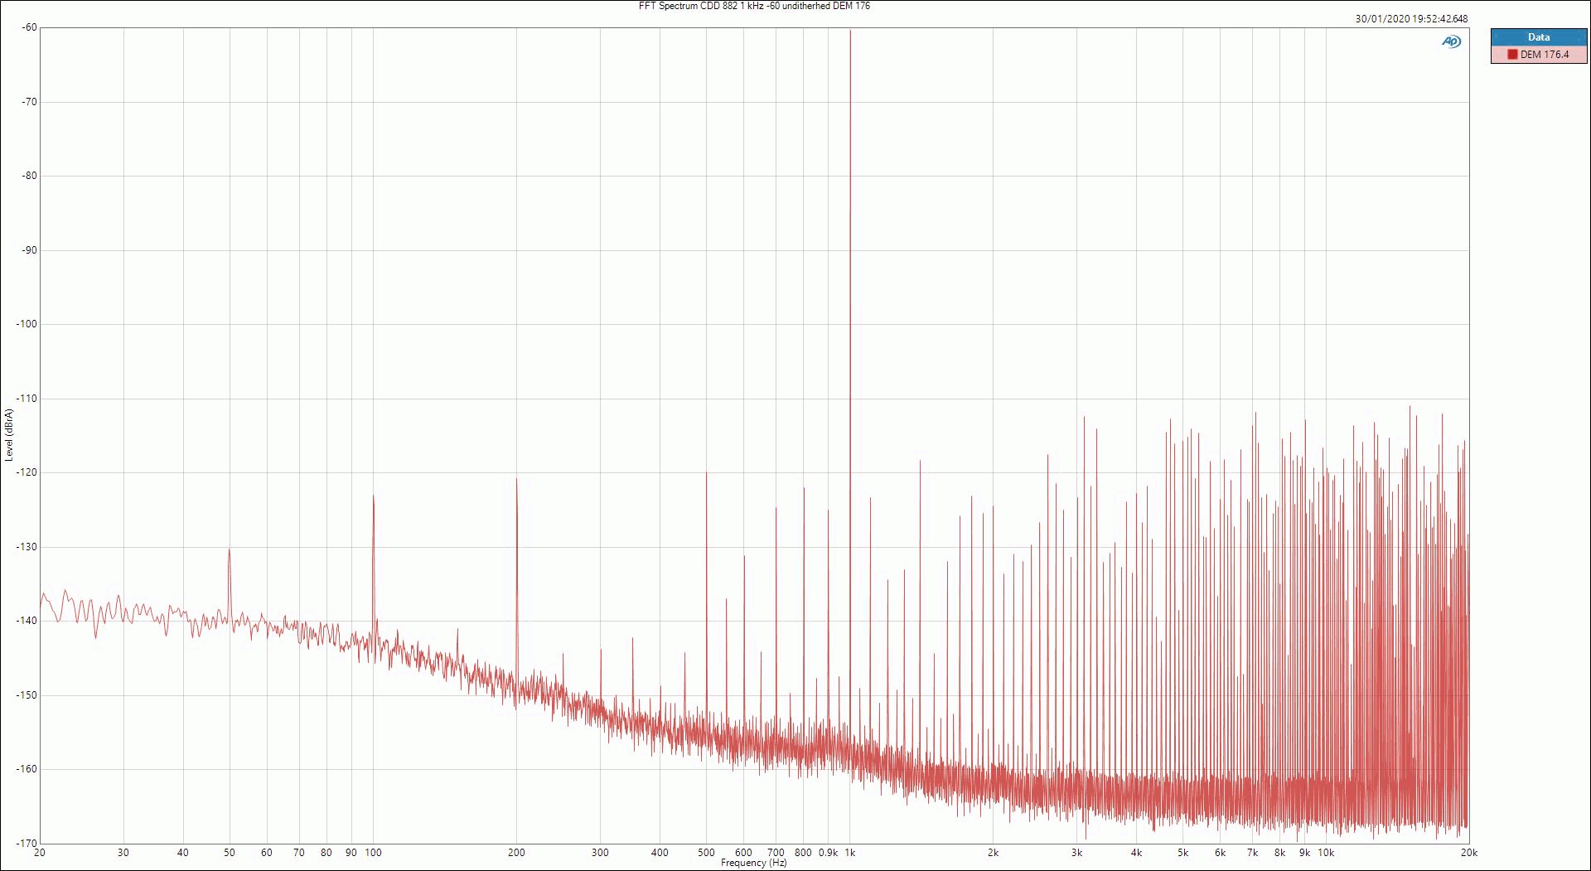Click the 1 kHz fundamental peak top
1591x871 pixels.
850,31
